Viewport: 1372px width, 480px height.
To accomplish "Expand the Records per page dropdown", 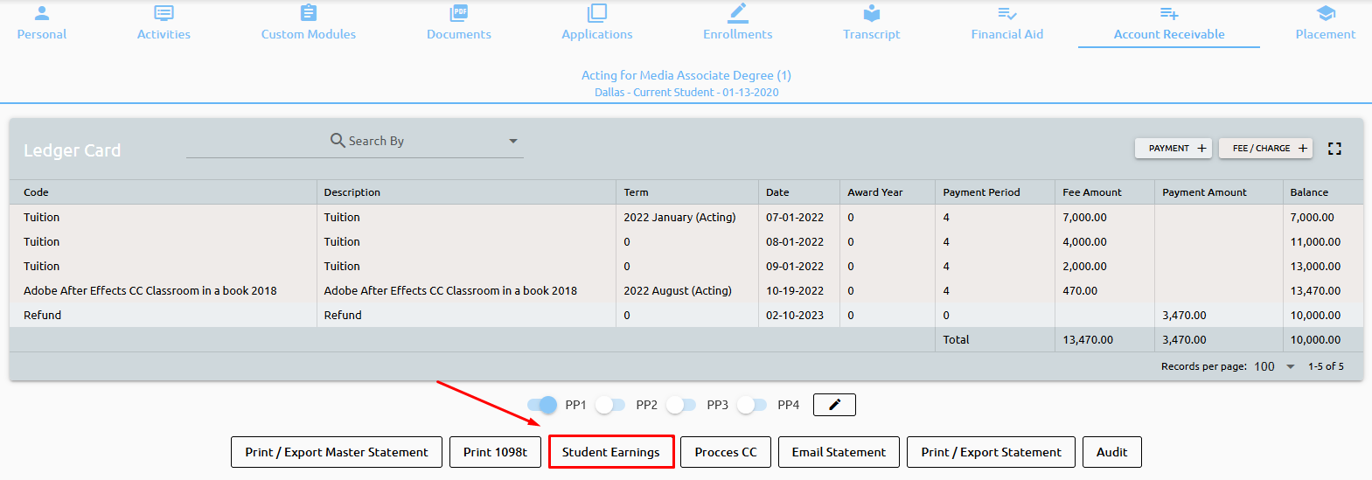I will pos(1290,367).
